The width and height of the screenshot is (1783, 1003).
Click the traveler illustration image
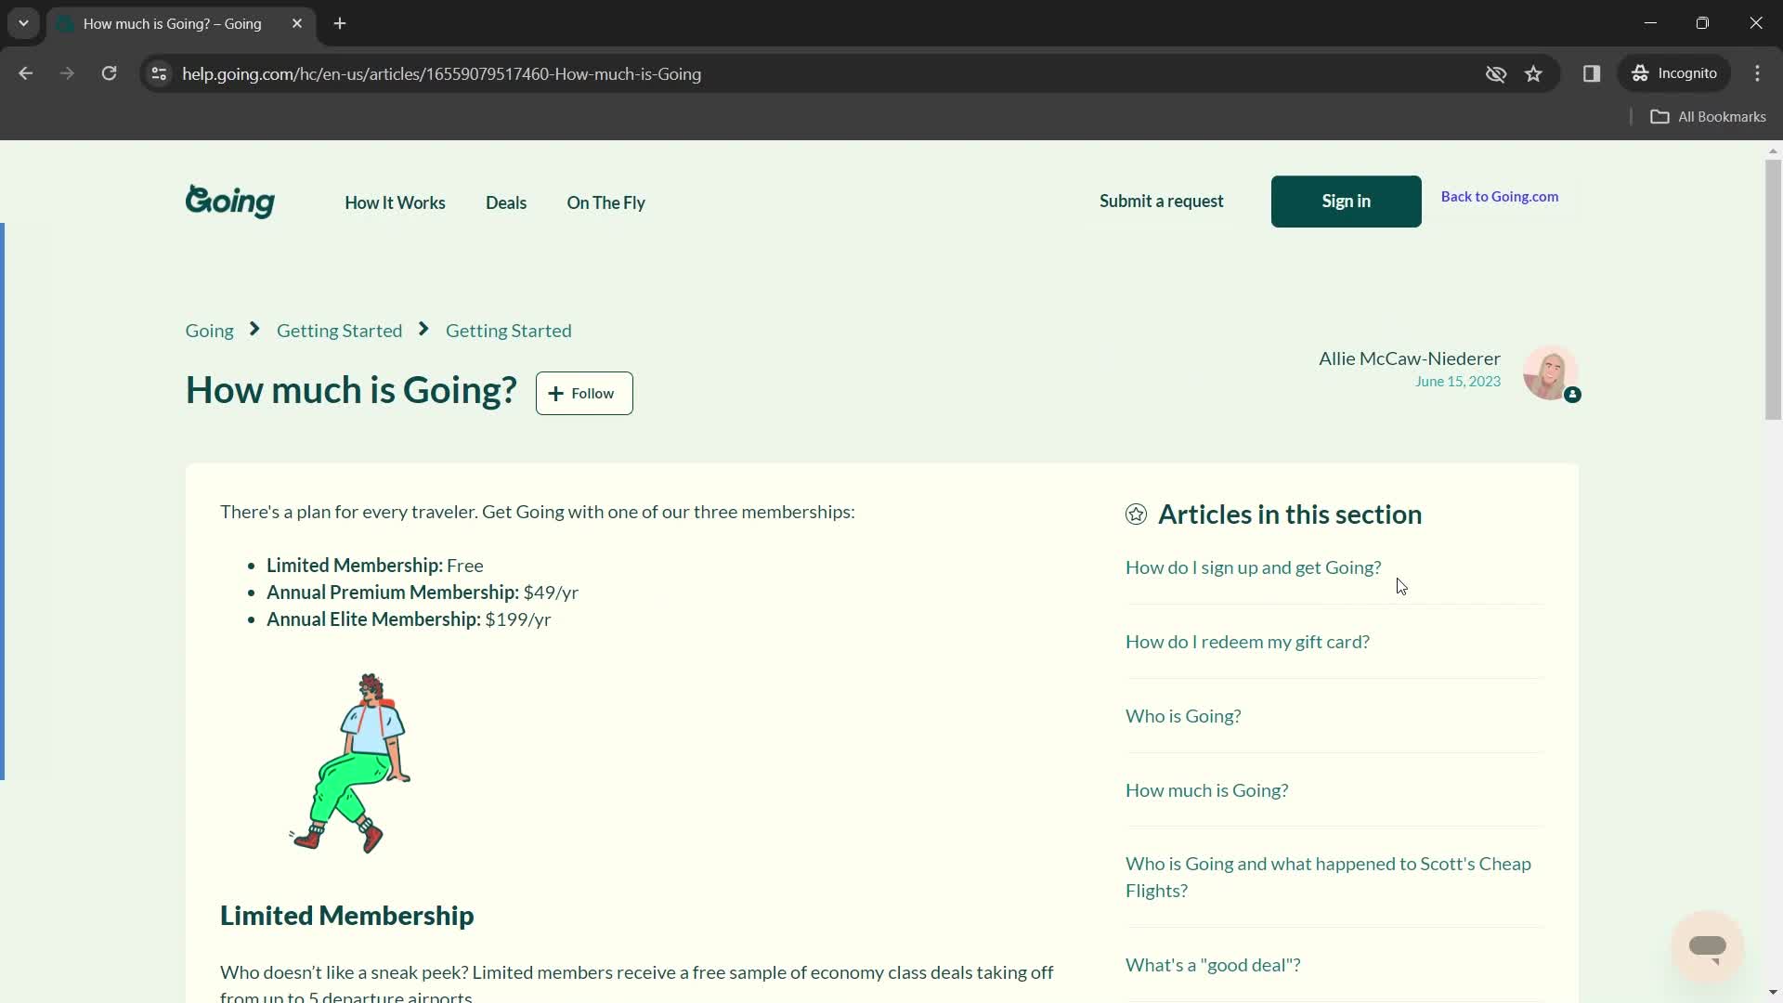(x=350, y=763)
